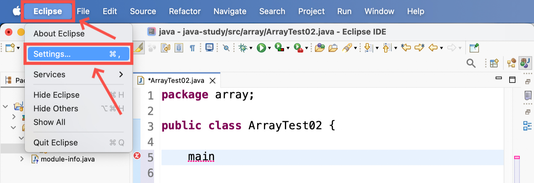Image resolution: width=534 pixels, height=183 pixels.
Task: Select the Java perspective icon
Action: click(525, 63)
